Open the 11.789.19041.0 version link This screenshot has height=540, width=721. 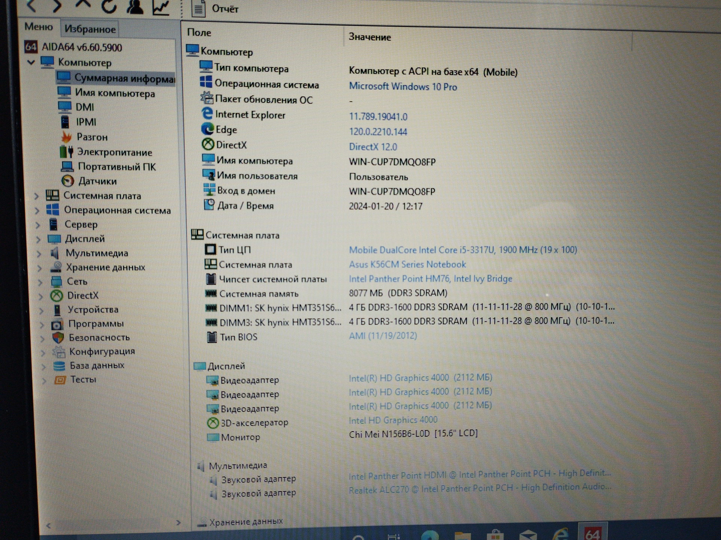378,117
